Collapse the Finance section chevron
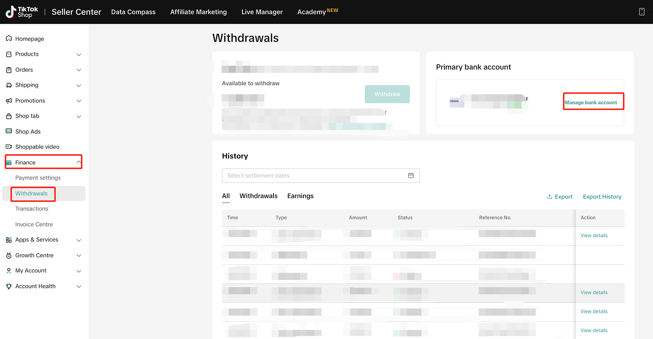Image resolution: width=653 pixels, height=339 pixels. [79, 163]
